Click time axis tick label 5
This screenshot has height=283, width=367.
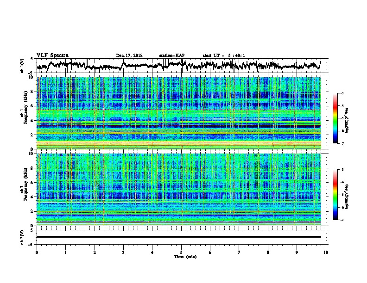click(x=181, y=252)
